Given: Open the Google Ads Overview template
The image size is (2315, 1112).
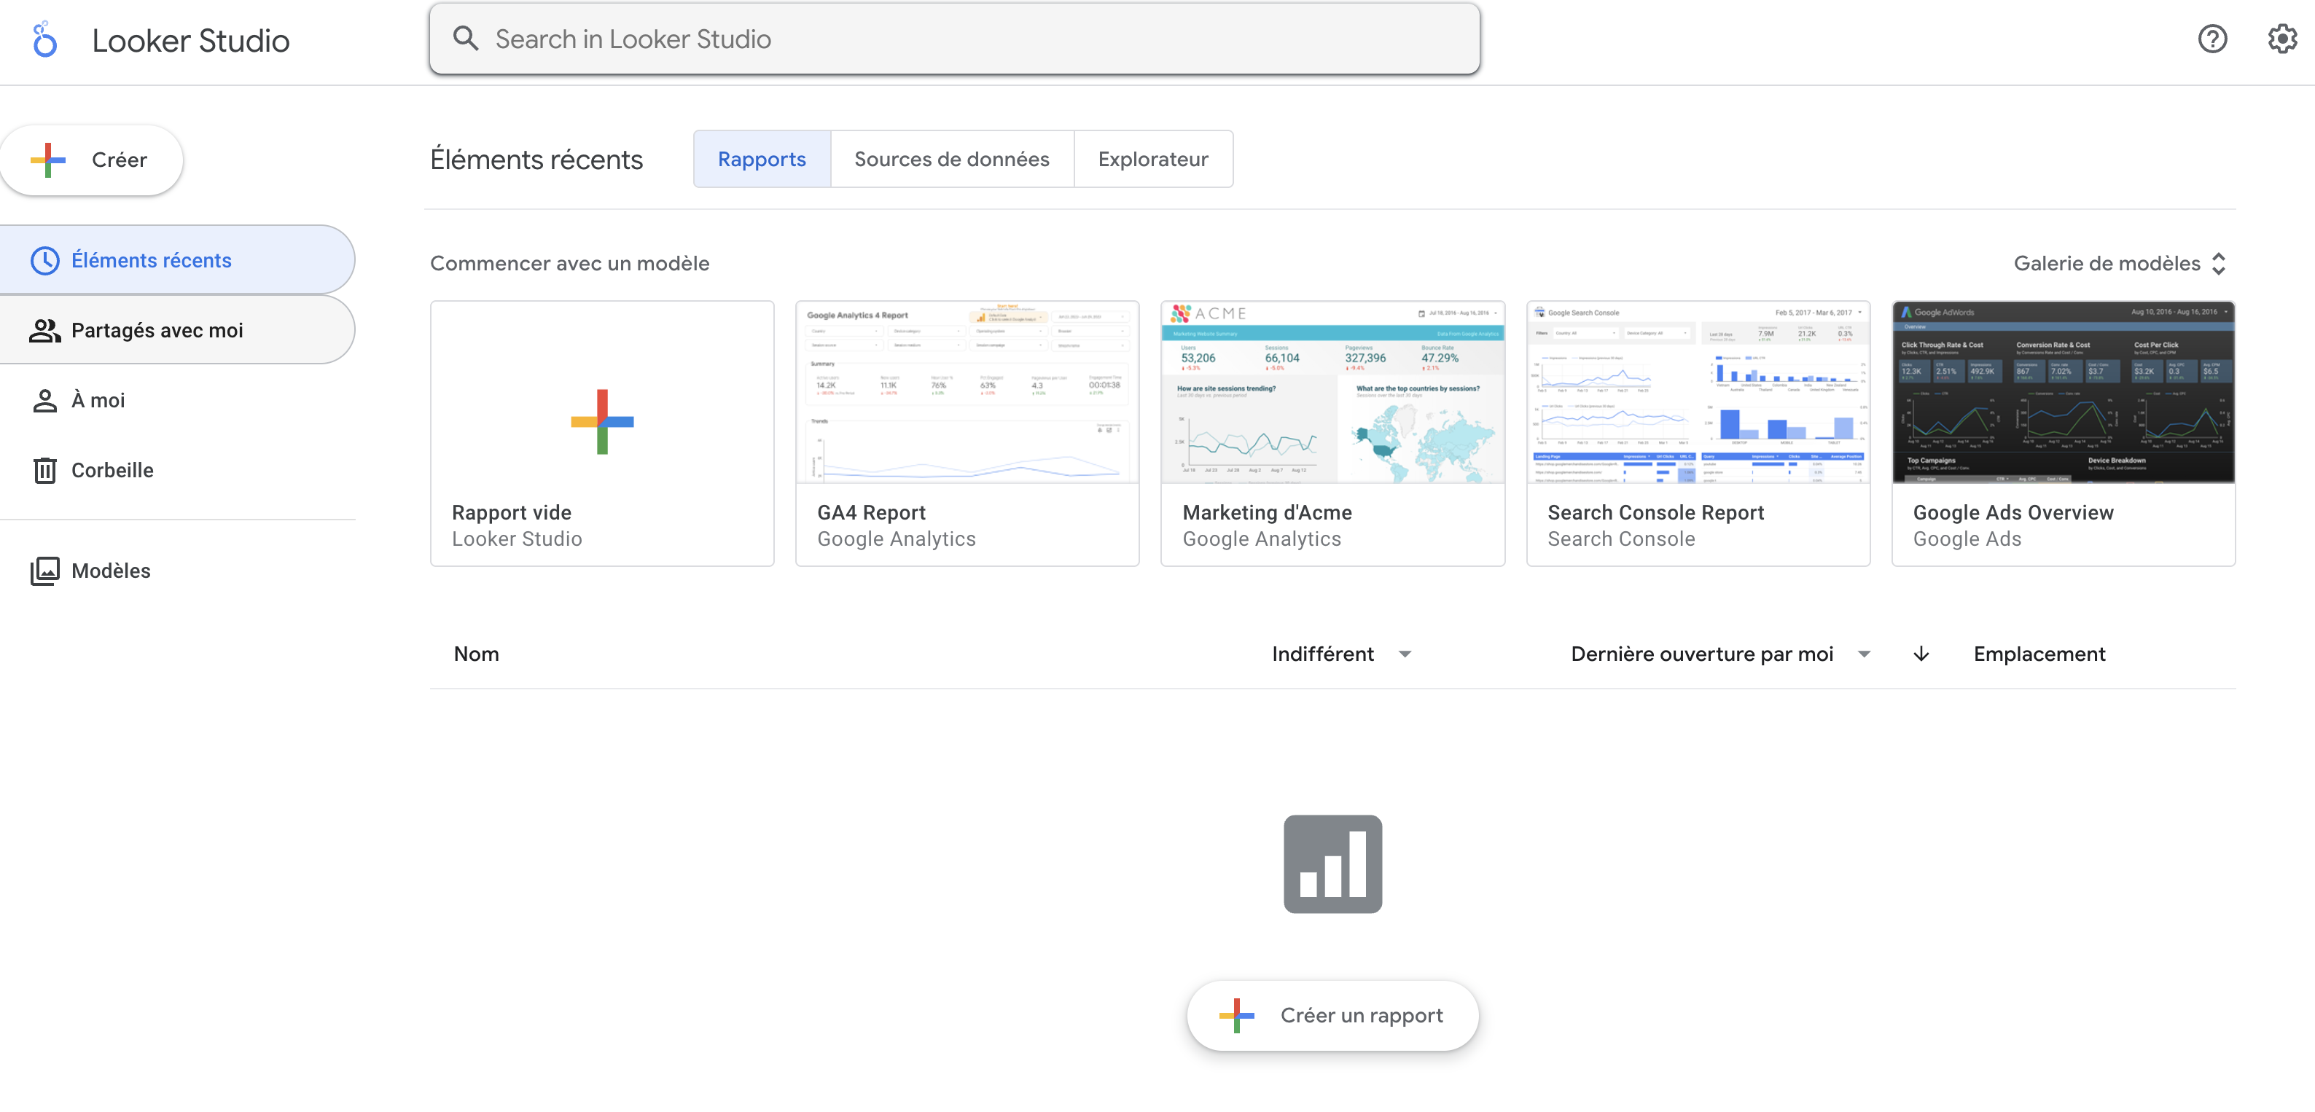Looking at the screenshot, I should click(2063, 433).
